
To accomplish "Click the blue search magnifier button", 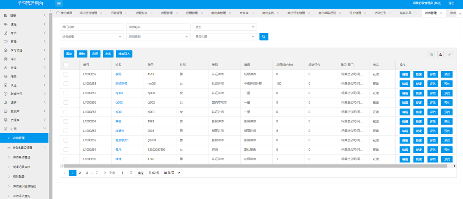I will [264, 36].
